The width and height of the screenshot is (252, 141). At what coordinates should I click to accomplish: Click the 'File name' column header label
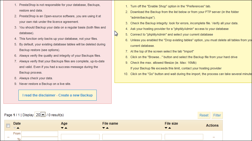(110, 124)
